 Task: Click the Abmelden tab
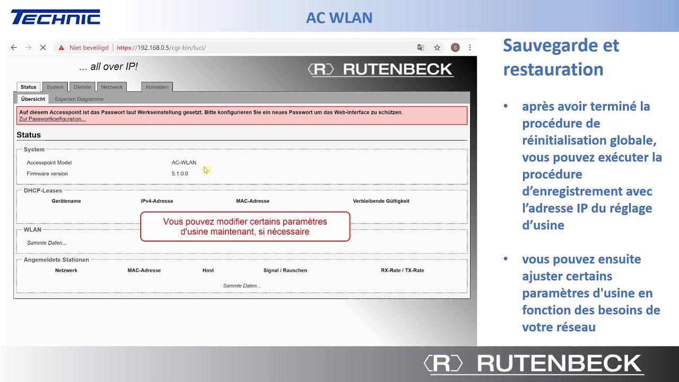pos(157,87)
